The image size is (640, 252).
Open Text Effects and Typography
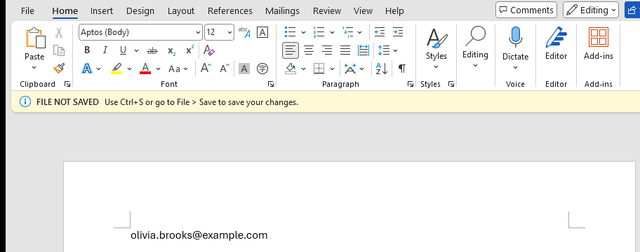[x=87, y=69]
